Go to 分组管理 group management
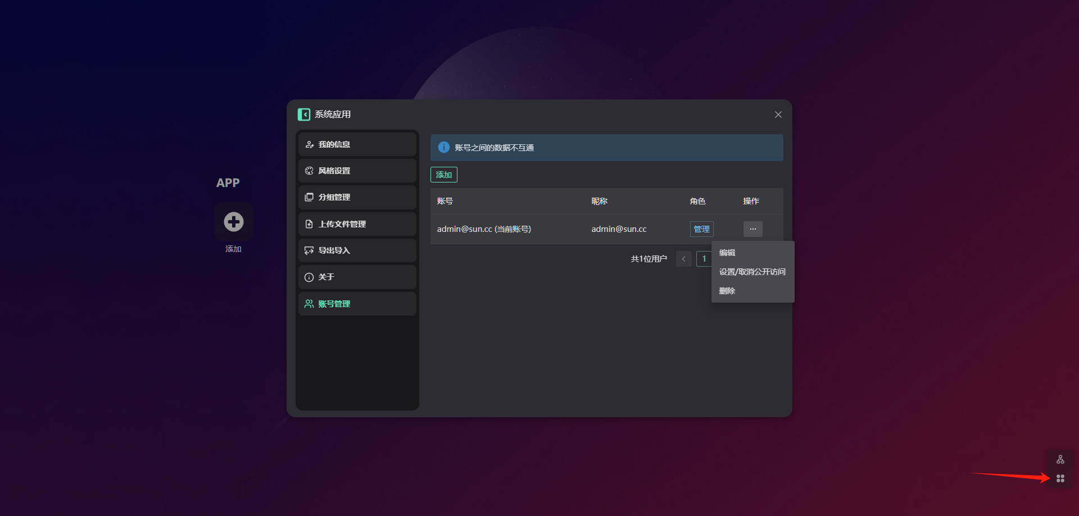 (x=357, y=197)
